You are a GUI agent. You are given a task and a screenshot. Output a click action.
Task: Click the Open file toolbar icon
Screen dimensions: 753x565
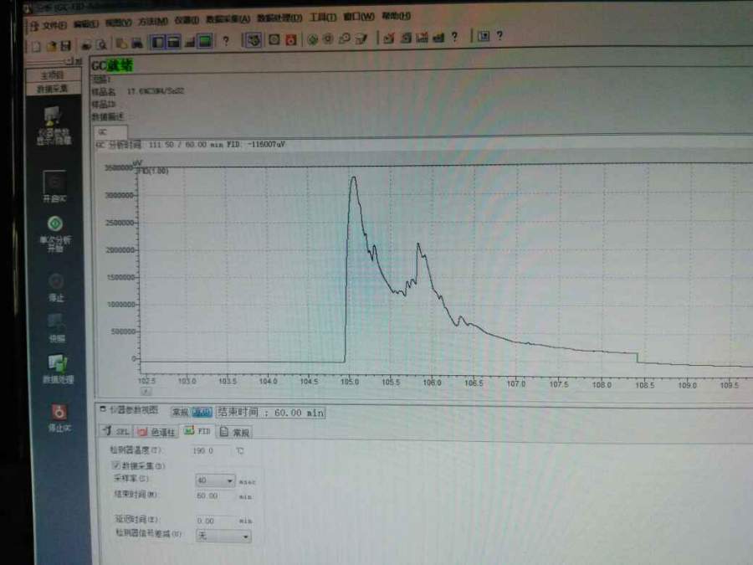click(51, 46)
